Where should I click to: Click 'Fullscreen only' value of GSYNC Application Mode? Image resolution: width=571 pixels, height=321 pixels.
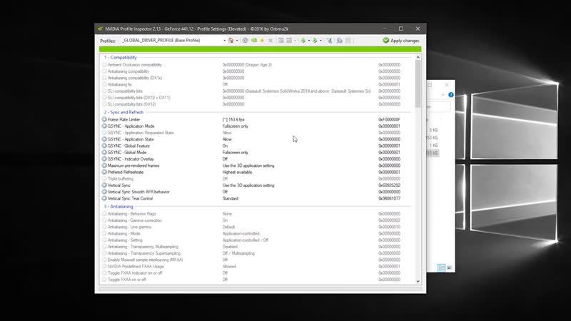pyautogui.click(x=236, y=126)
